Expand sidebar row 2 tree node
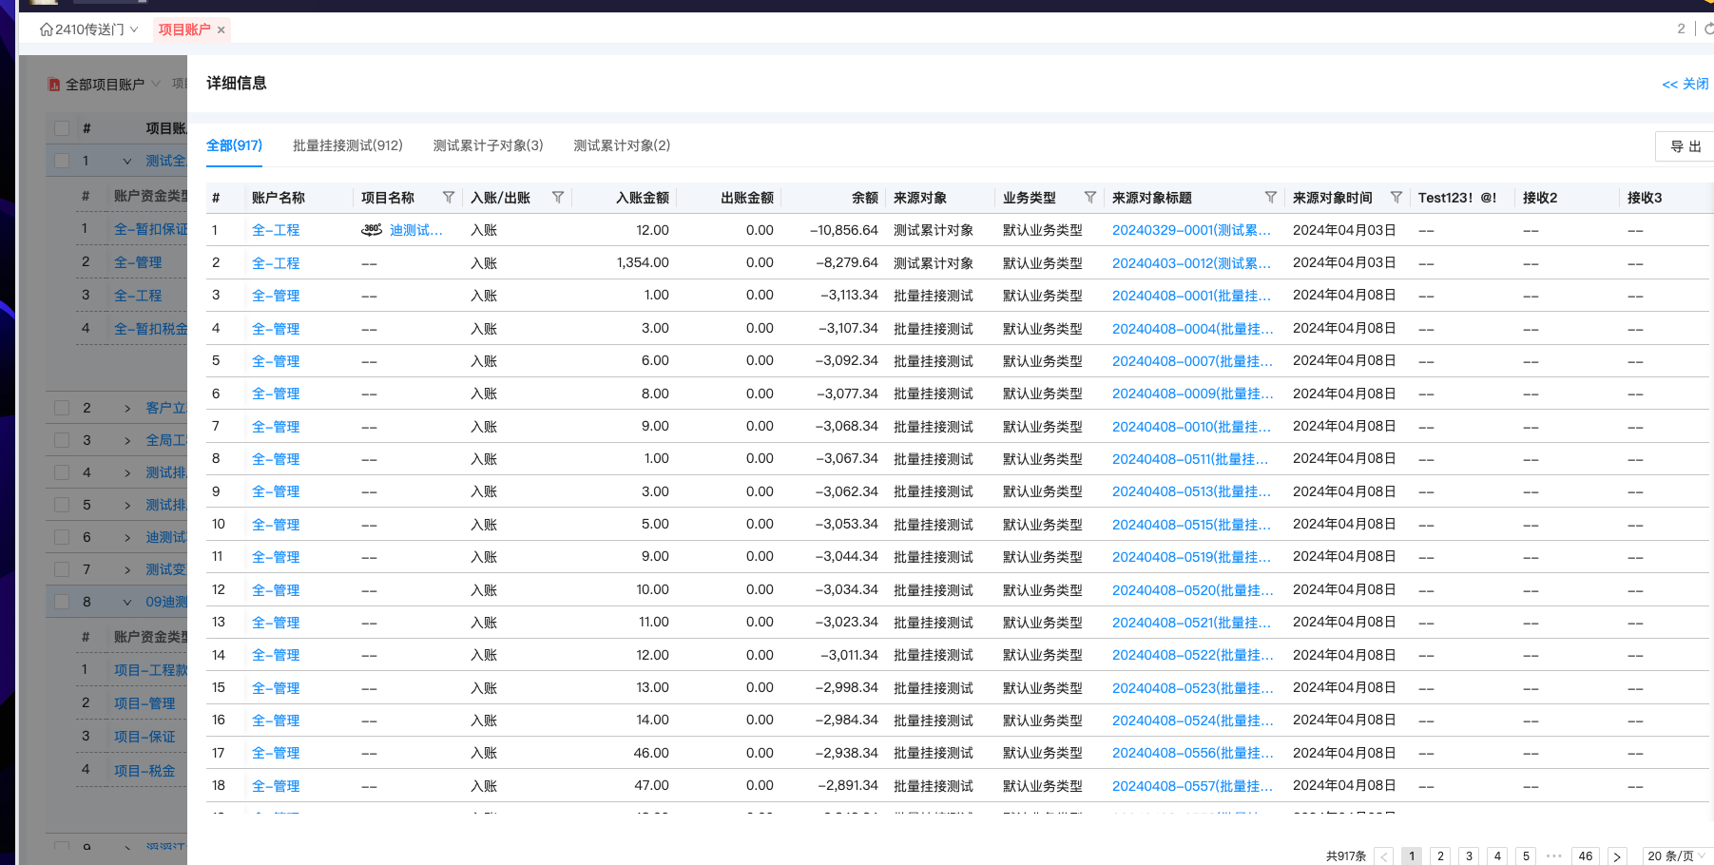The image size is (1714, 865). (x=127, y=408)
